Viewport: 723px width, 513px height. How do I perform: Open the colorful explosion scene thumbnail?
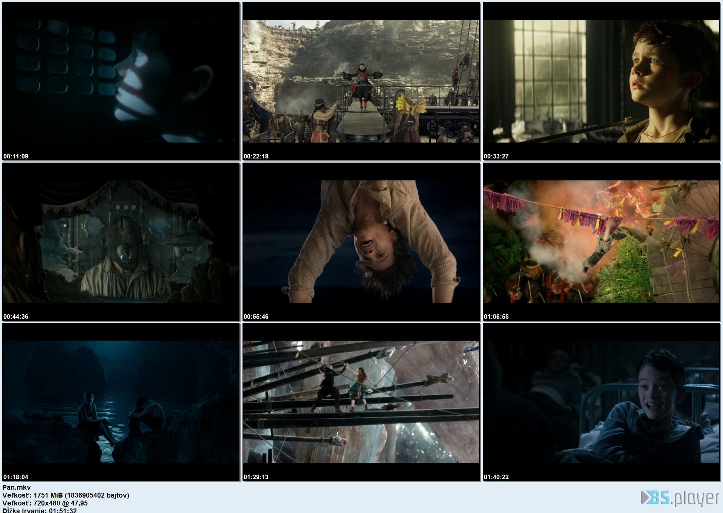click(x=601, y=241)
